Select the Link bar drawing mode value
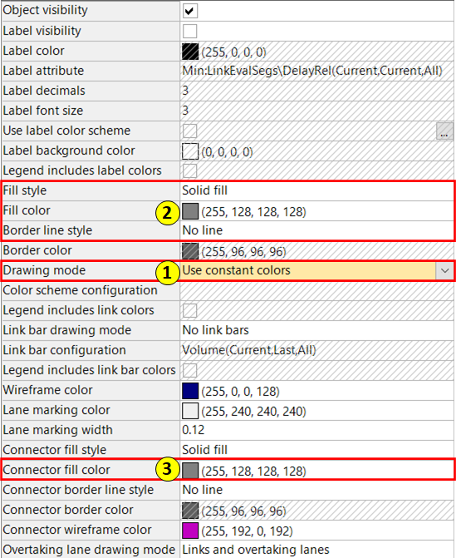Viewport: 456px width, 558px height. 215,330
